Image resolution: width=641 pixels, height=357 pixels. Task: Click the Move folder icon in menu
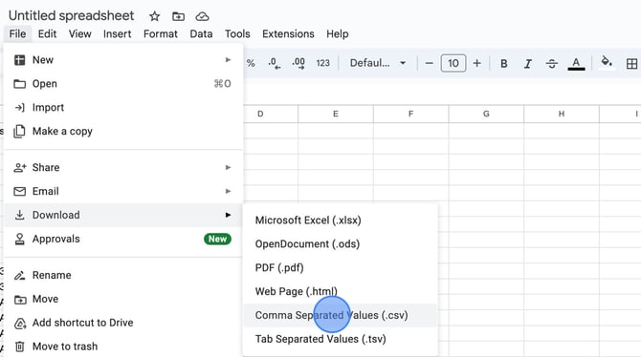coord(20,300)
